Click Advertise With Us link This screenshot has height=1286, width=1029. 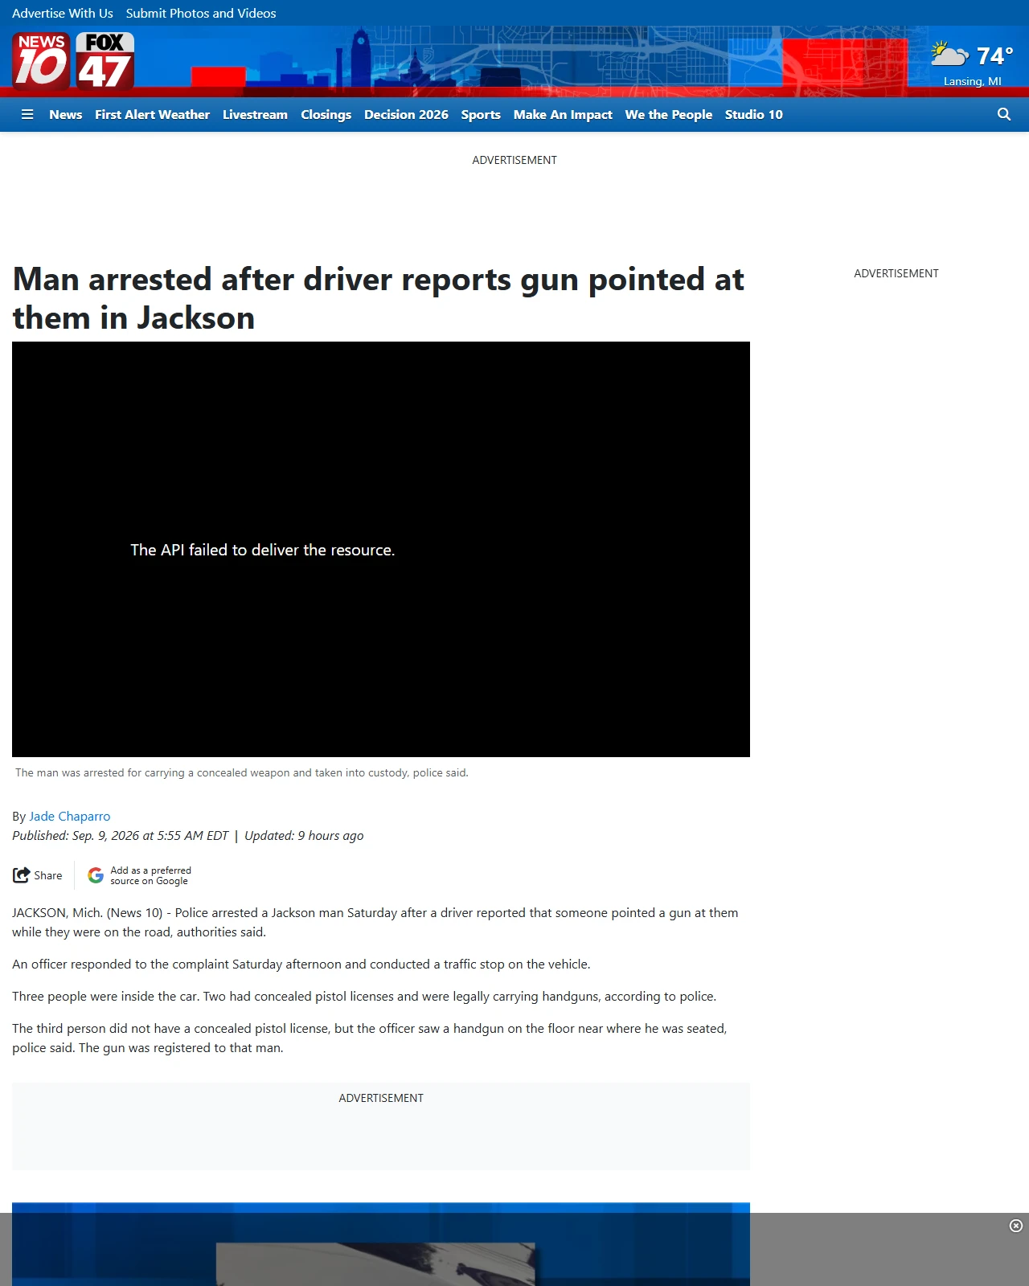coord(63,13)
